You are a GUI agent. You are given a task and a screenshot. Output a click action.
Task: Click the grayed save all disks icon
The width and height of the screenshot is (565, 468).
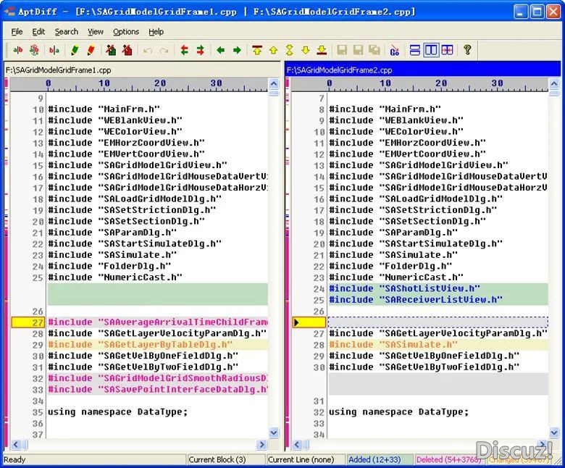374,50
